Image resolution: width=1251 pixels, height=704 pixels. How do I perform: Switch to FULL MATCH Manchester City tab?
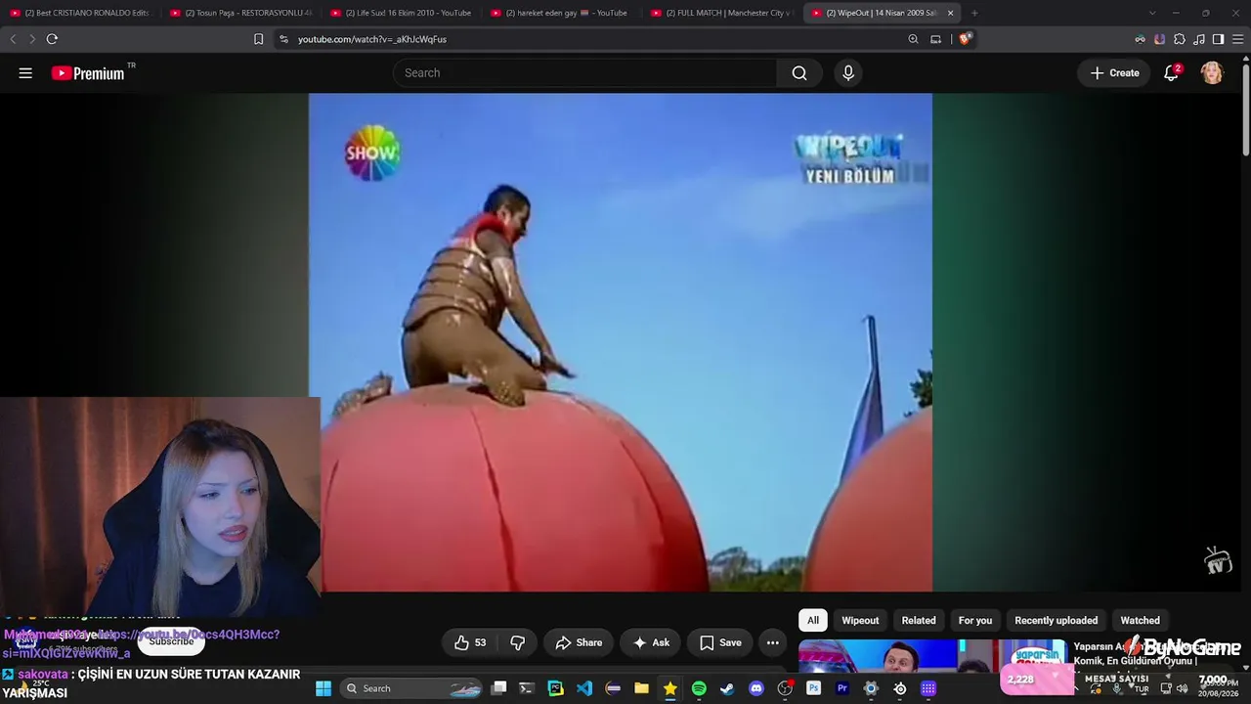(721, 13)
